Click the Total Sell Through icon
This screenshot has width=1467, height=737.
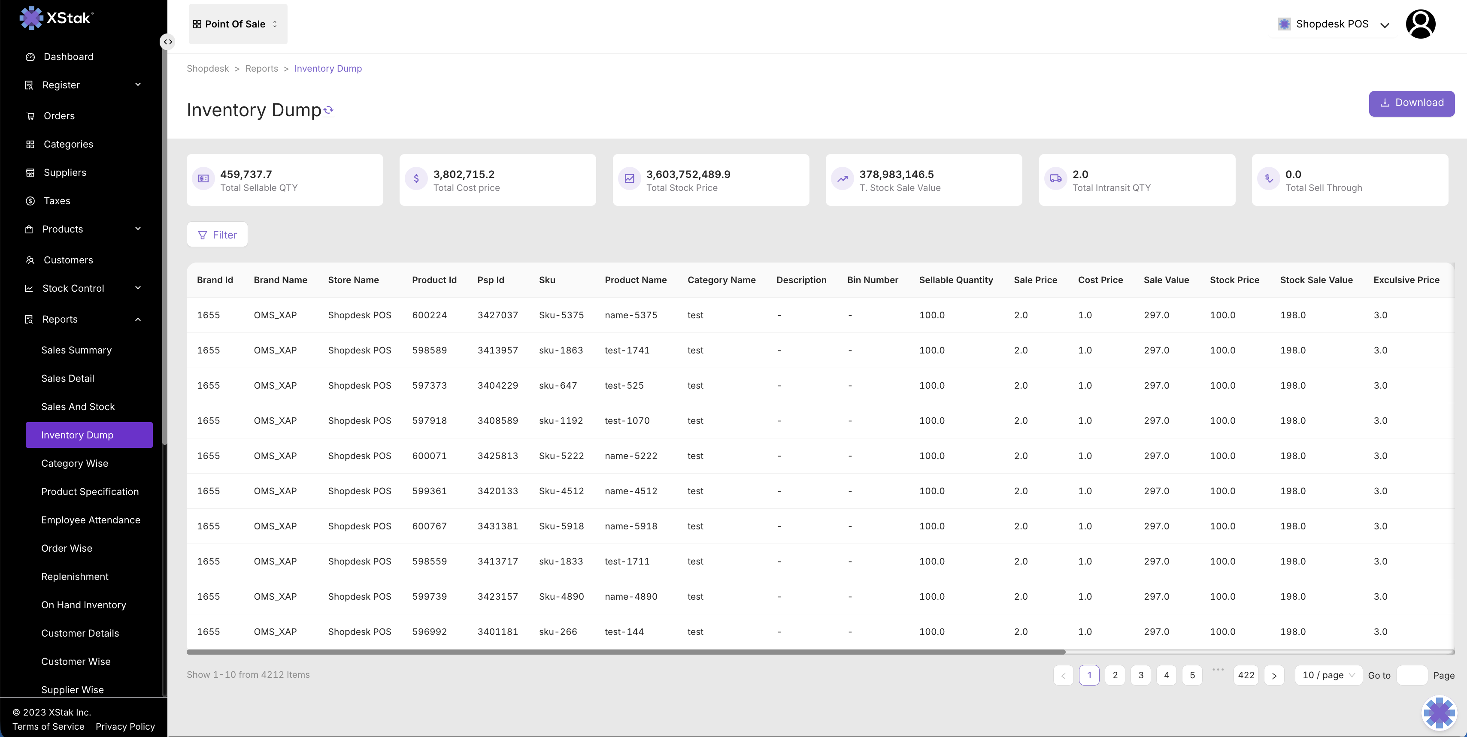1268,179
